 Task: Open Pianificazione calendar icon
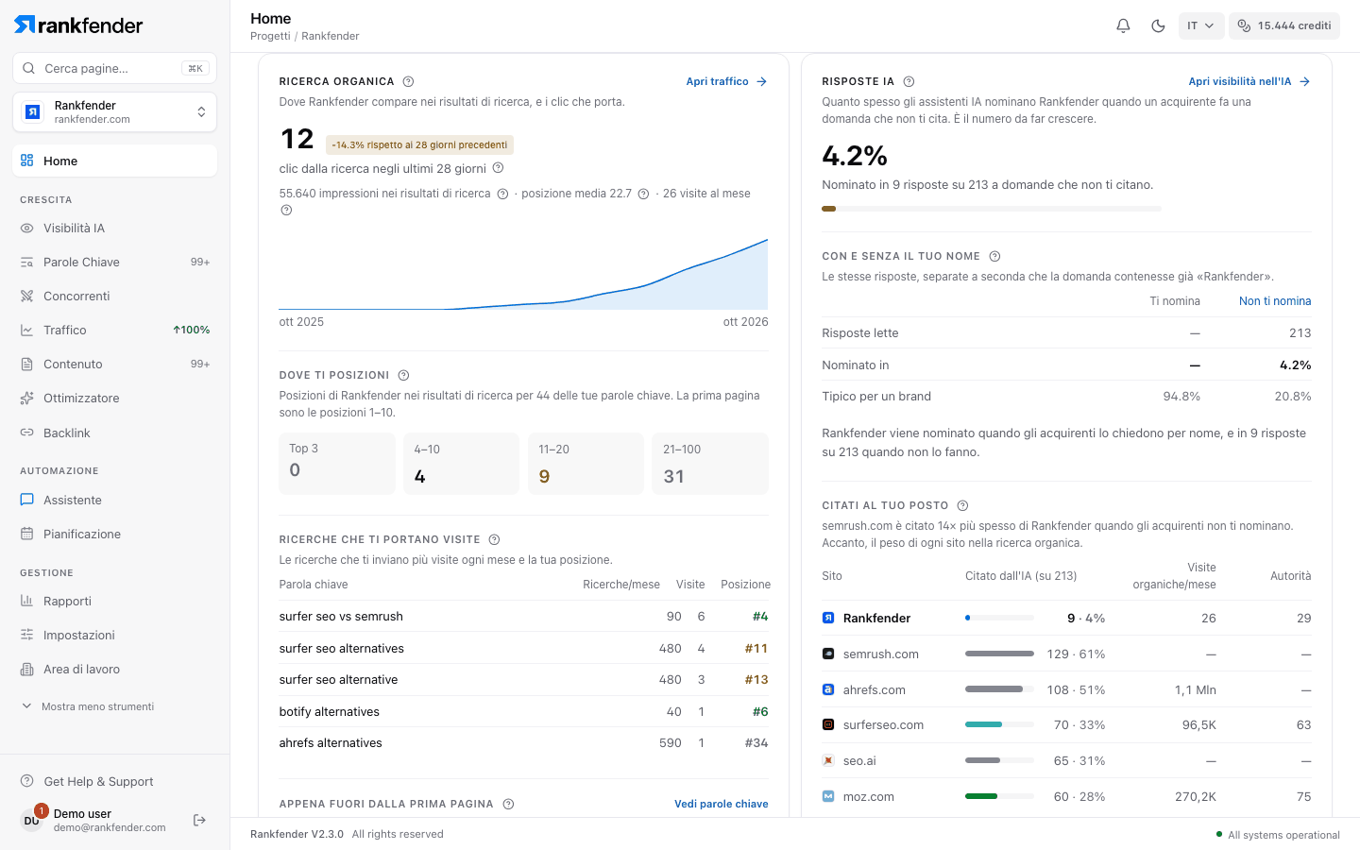tap(27, 534)
